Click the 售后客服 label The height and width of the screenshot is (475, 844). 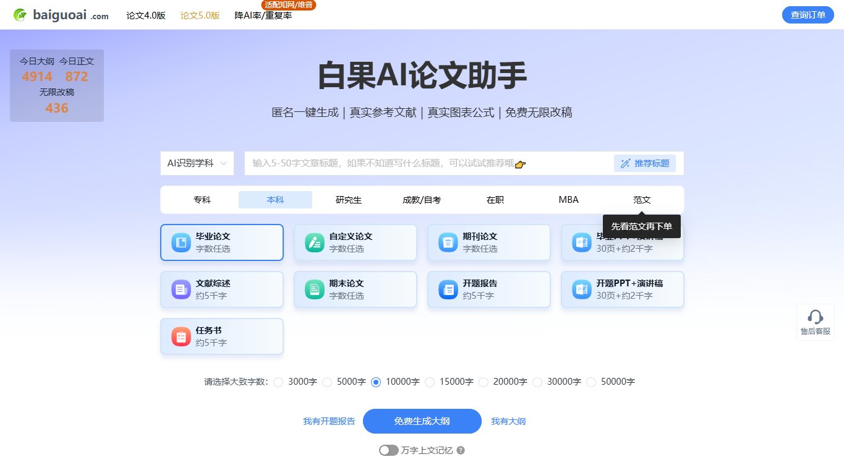[816, 332]
